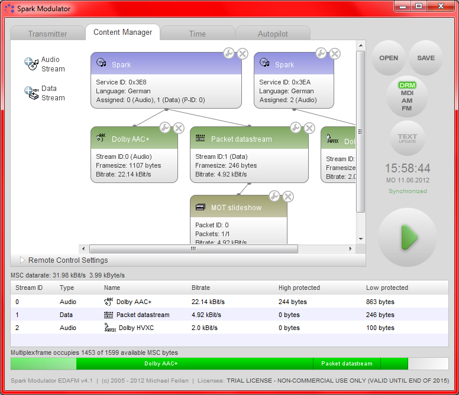Open the Time tab
459x395 pixels.
click(x=198, y=34)
